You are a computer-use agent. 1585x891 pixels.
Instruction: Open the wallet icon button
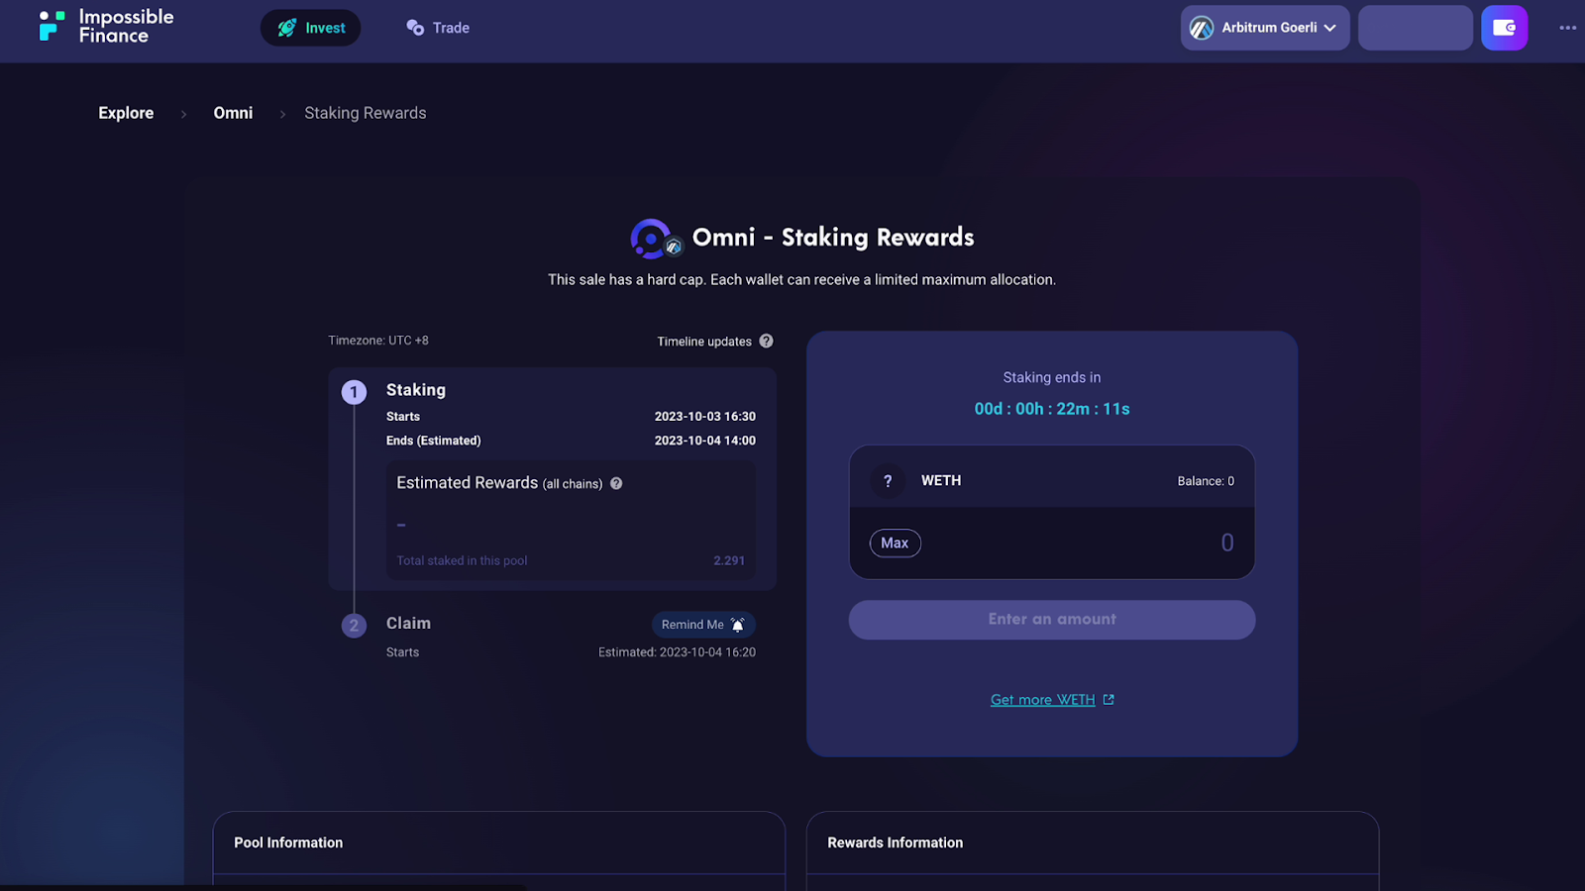pos(1504,28)
